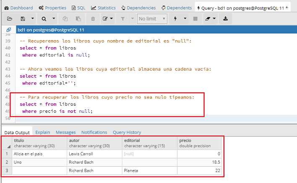Open the No limit rows combo box
The image size is (297, 183).
click(x=152, y=19)
